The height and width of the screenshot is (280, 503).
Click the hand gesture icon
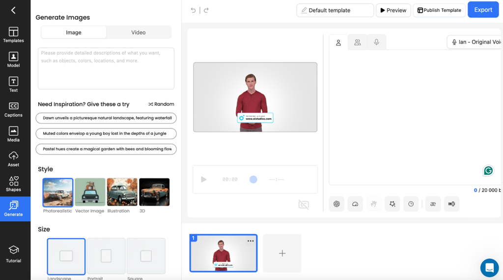point(374,204)
